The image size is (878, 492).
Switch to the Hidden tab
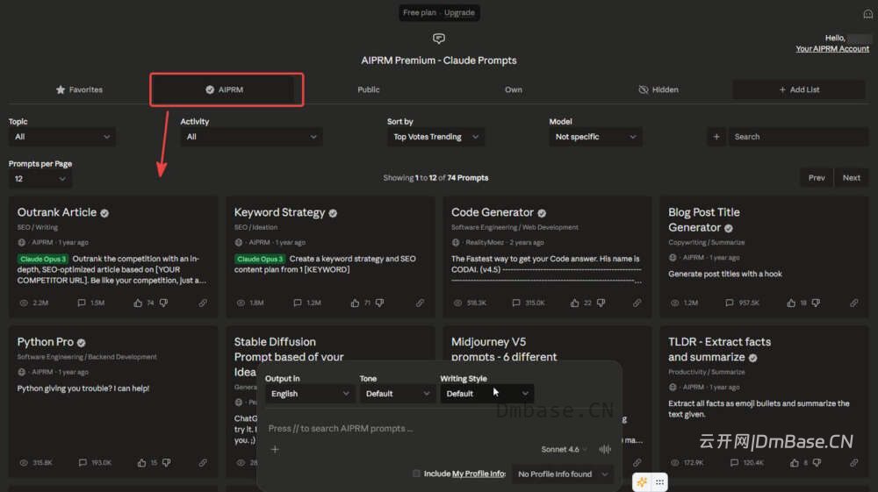[x=658, y=89]
